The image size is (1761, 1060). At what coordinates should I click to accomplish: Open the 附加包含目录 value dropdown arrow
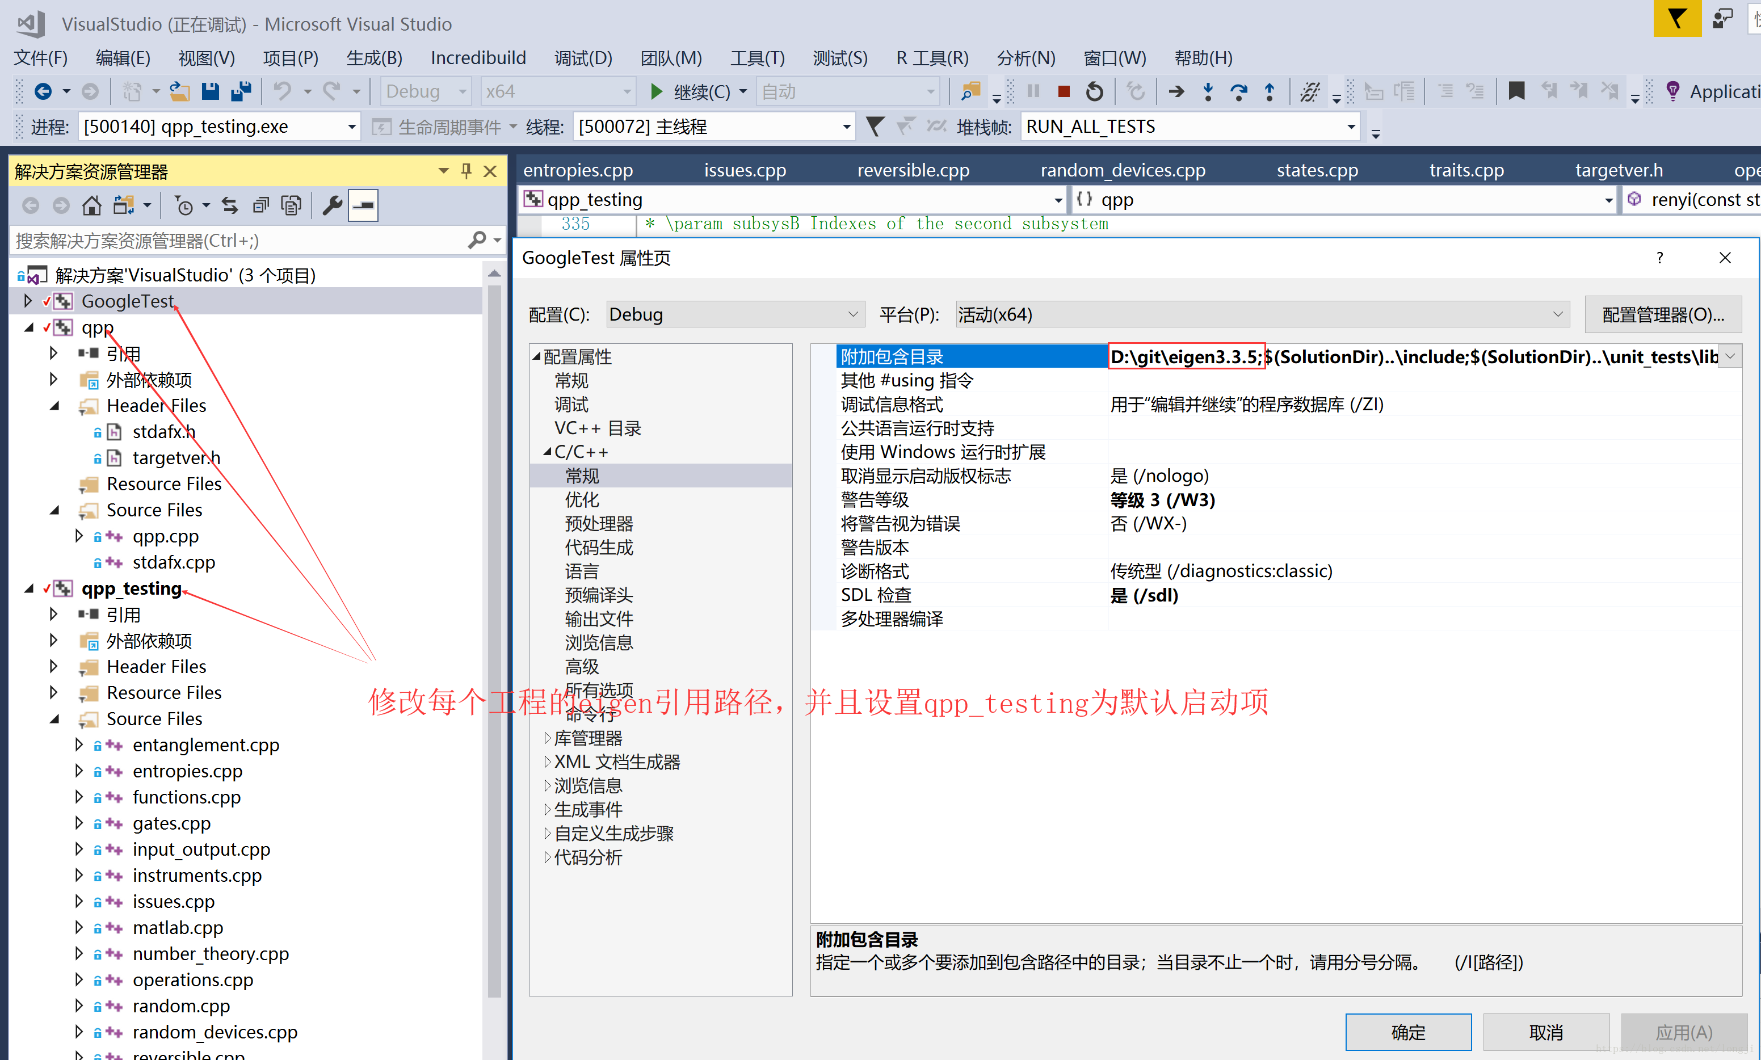point(1730,356)
